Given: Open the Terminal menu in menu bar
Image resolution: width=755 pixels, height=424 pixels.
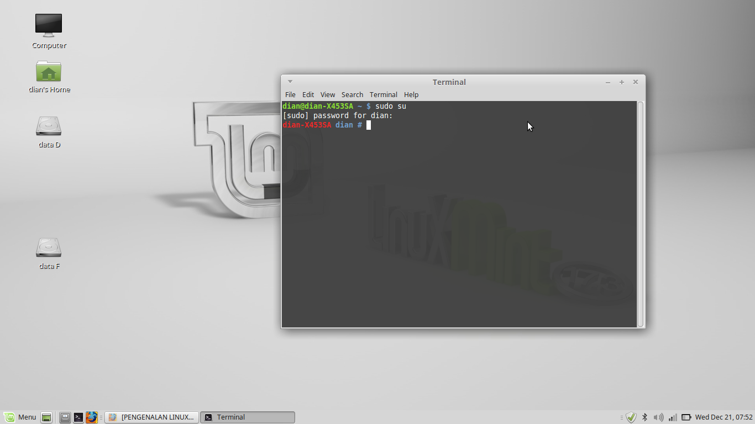Looking at the screenshot, I should (384, 94).
